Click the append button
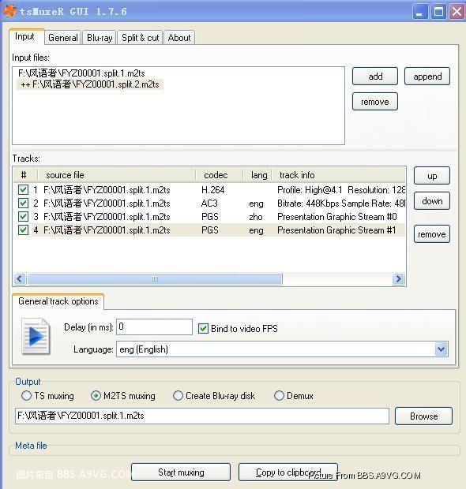 click(x=427, y=76)
